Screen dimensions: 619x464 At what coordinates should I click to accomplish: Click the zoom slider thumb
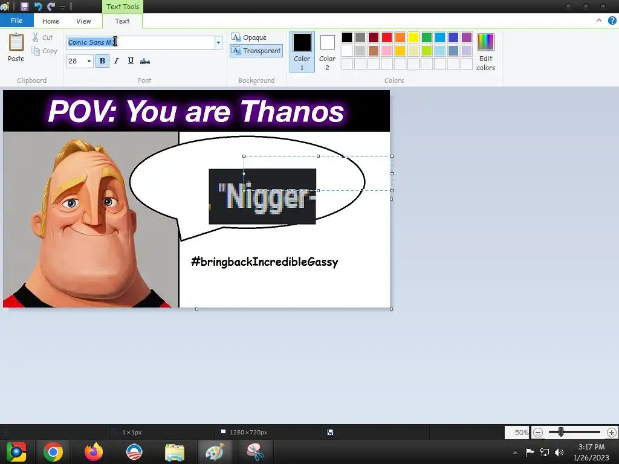click(x=561, y=433)
